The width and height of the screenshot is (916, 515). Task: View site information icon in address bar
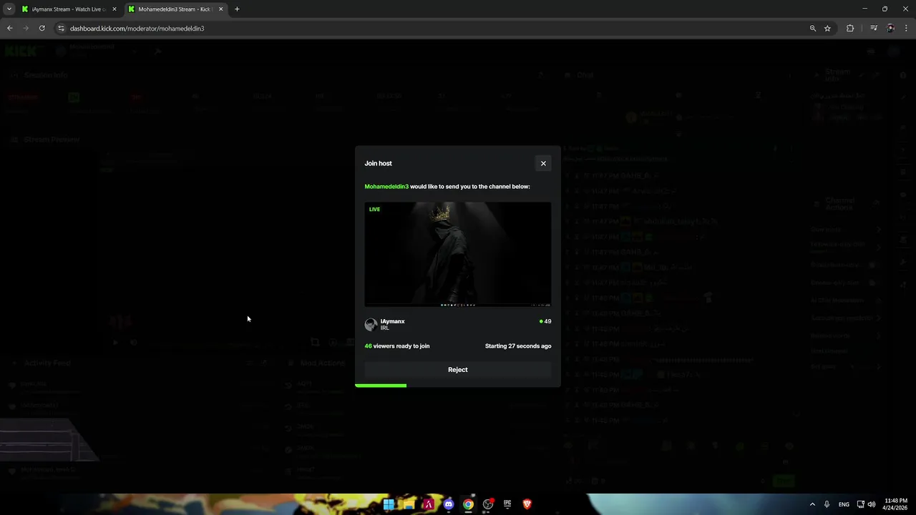click(61, 29)
